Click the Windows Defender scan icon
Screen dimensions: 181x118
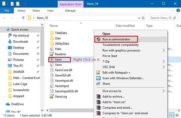pyautogui.click(x=98, y=78)
